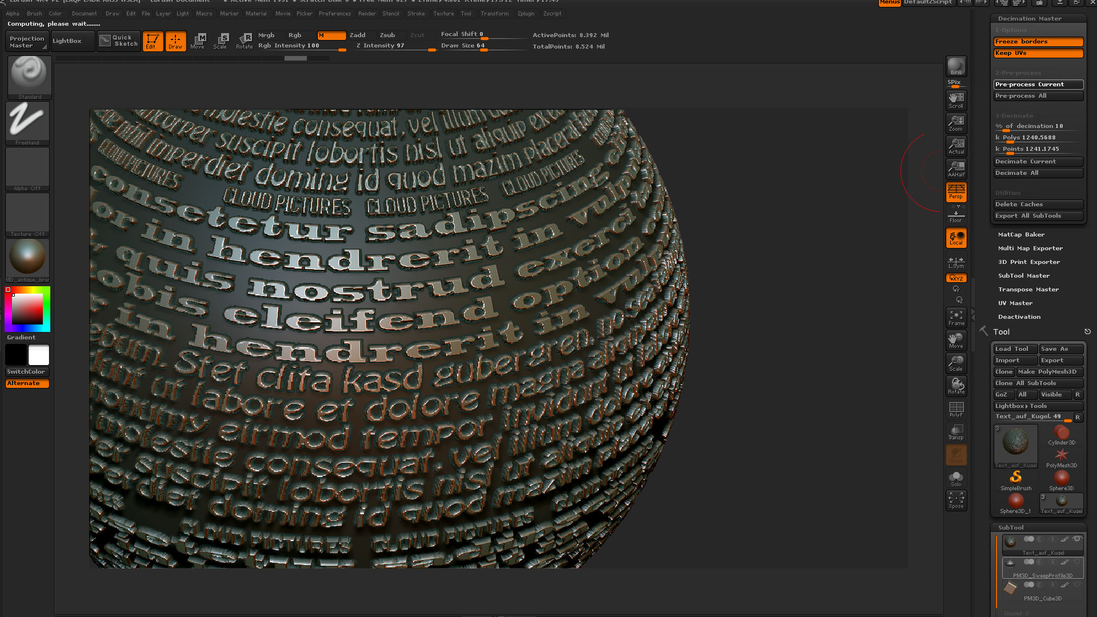Click the Frame icon
This screenshot has width=1097, height=617.
[x=956, y=318]
